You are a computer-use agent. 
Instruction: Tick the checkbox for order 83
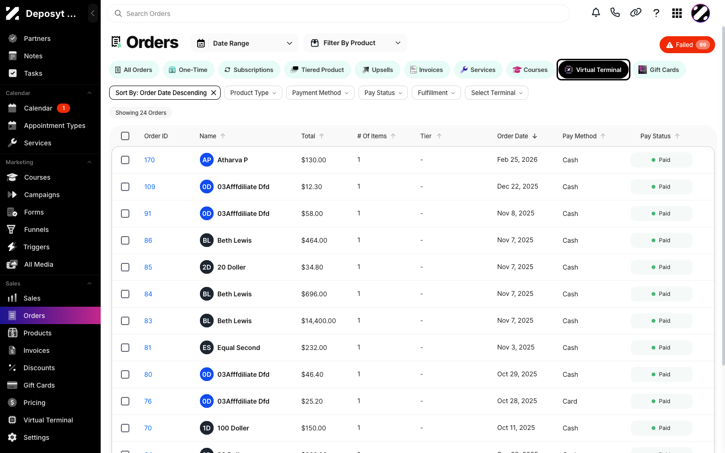tap(125, 321)
